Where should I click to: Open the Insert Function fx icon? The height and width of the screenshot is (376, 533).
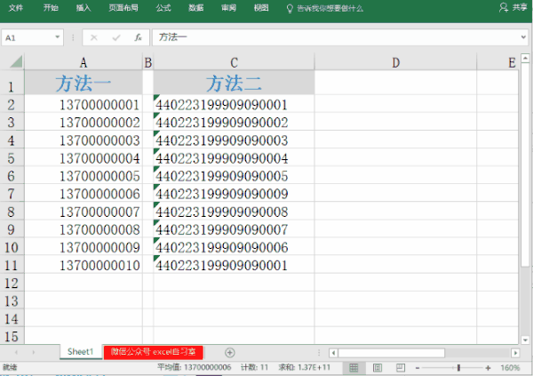coord(138,37)
